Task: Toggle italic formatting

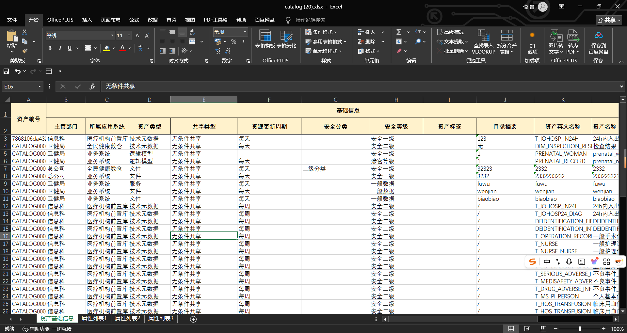Action: click(x=60, y=48)
